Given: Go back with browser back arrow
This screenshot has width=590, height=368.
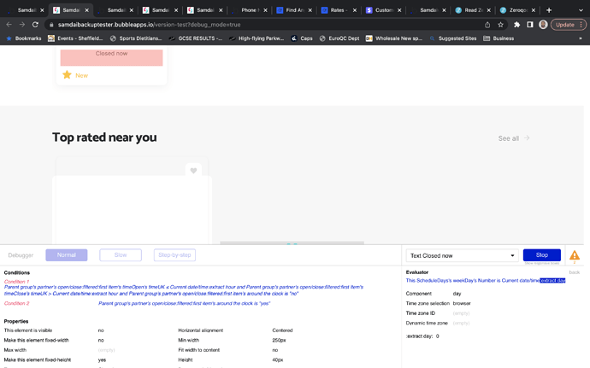Looking at the screenshot, I should coord(9,25).
